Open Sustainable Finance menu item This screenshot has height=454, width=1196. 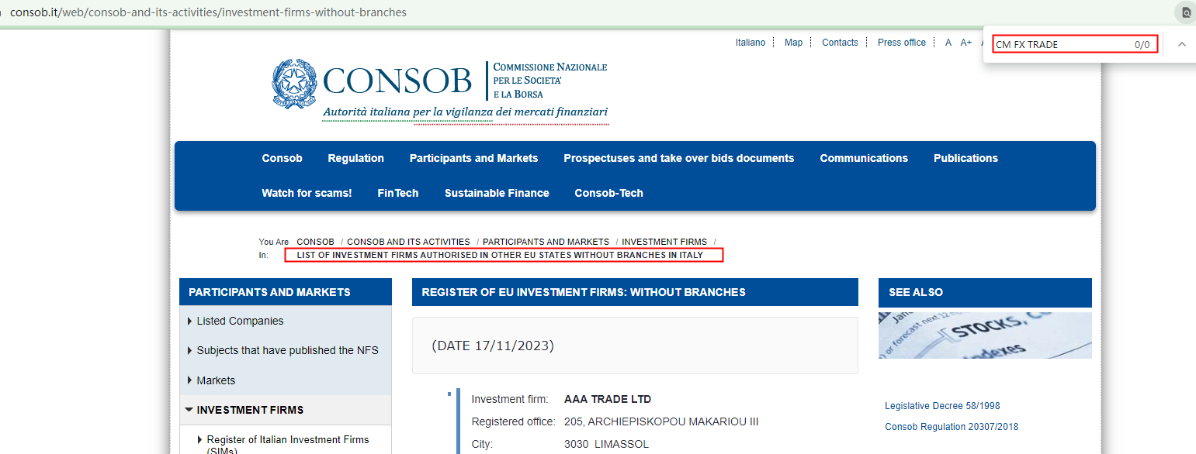click(x=497, y=193)
